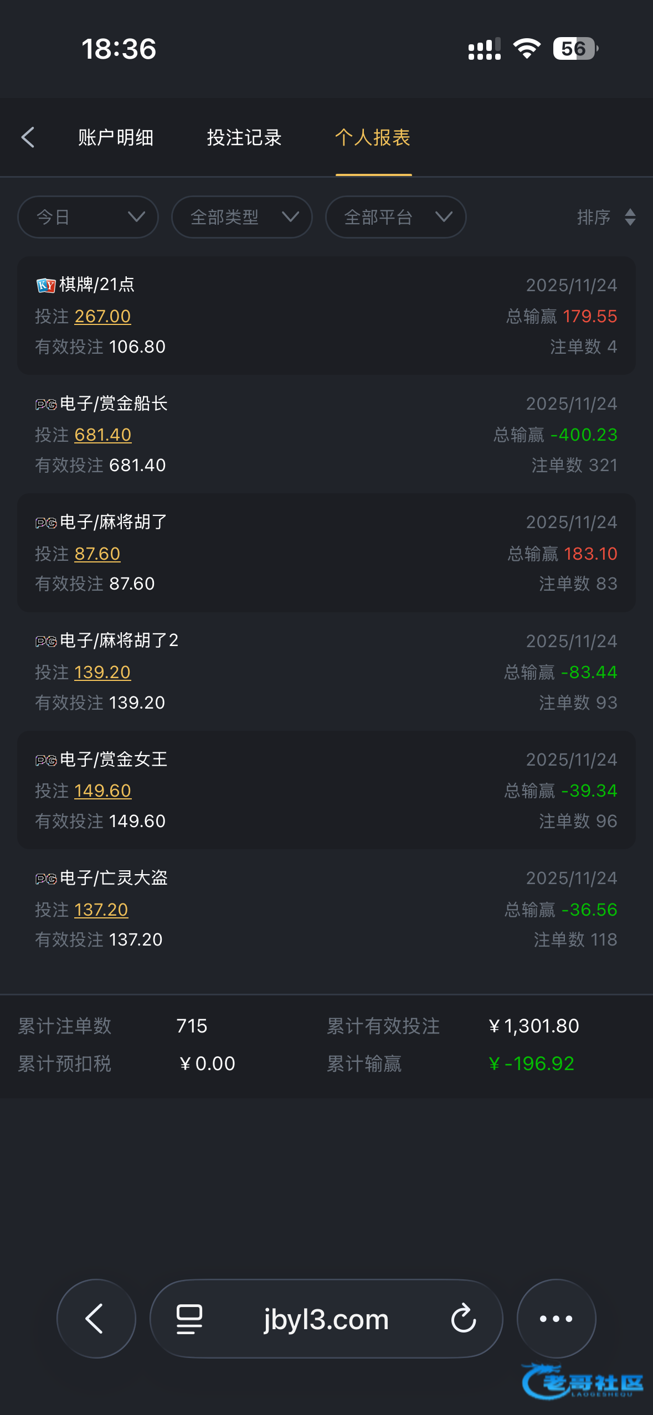Switch to the 投注记录 tab
The image size is (653, 1415).
244,137
